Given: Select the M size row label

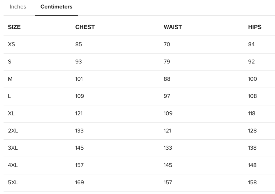Looking at the screenshot, I should (x=10, y=79).
